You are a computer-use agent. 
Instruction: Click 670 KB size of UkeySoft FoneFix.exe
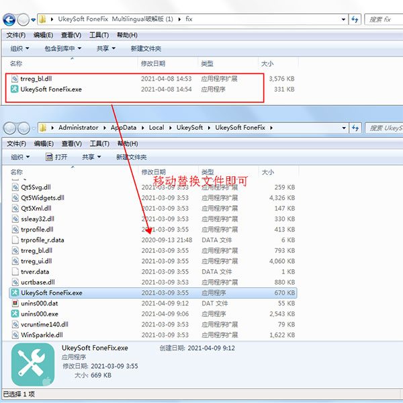point(285,293)
